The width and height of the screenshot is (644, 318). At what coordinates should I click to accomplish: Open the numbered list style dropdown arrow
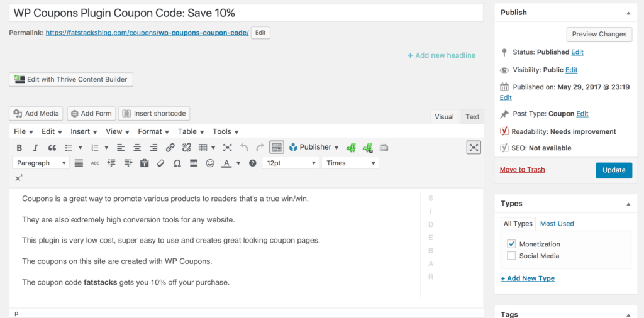coord(106,148)
